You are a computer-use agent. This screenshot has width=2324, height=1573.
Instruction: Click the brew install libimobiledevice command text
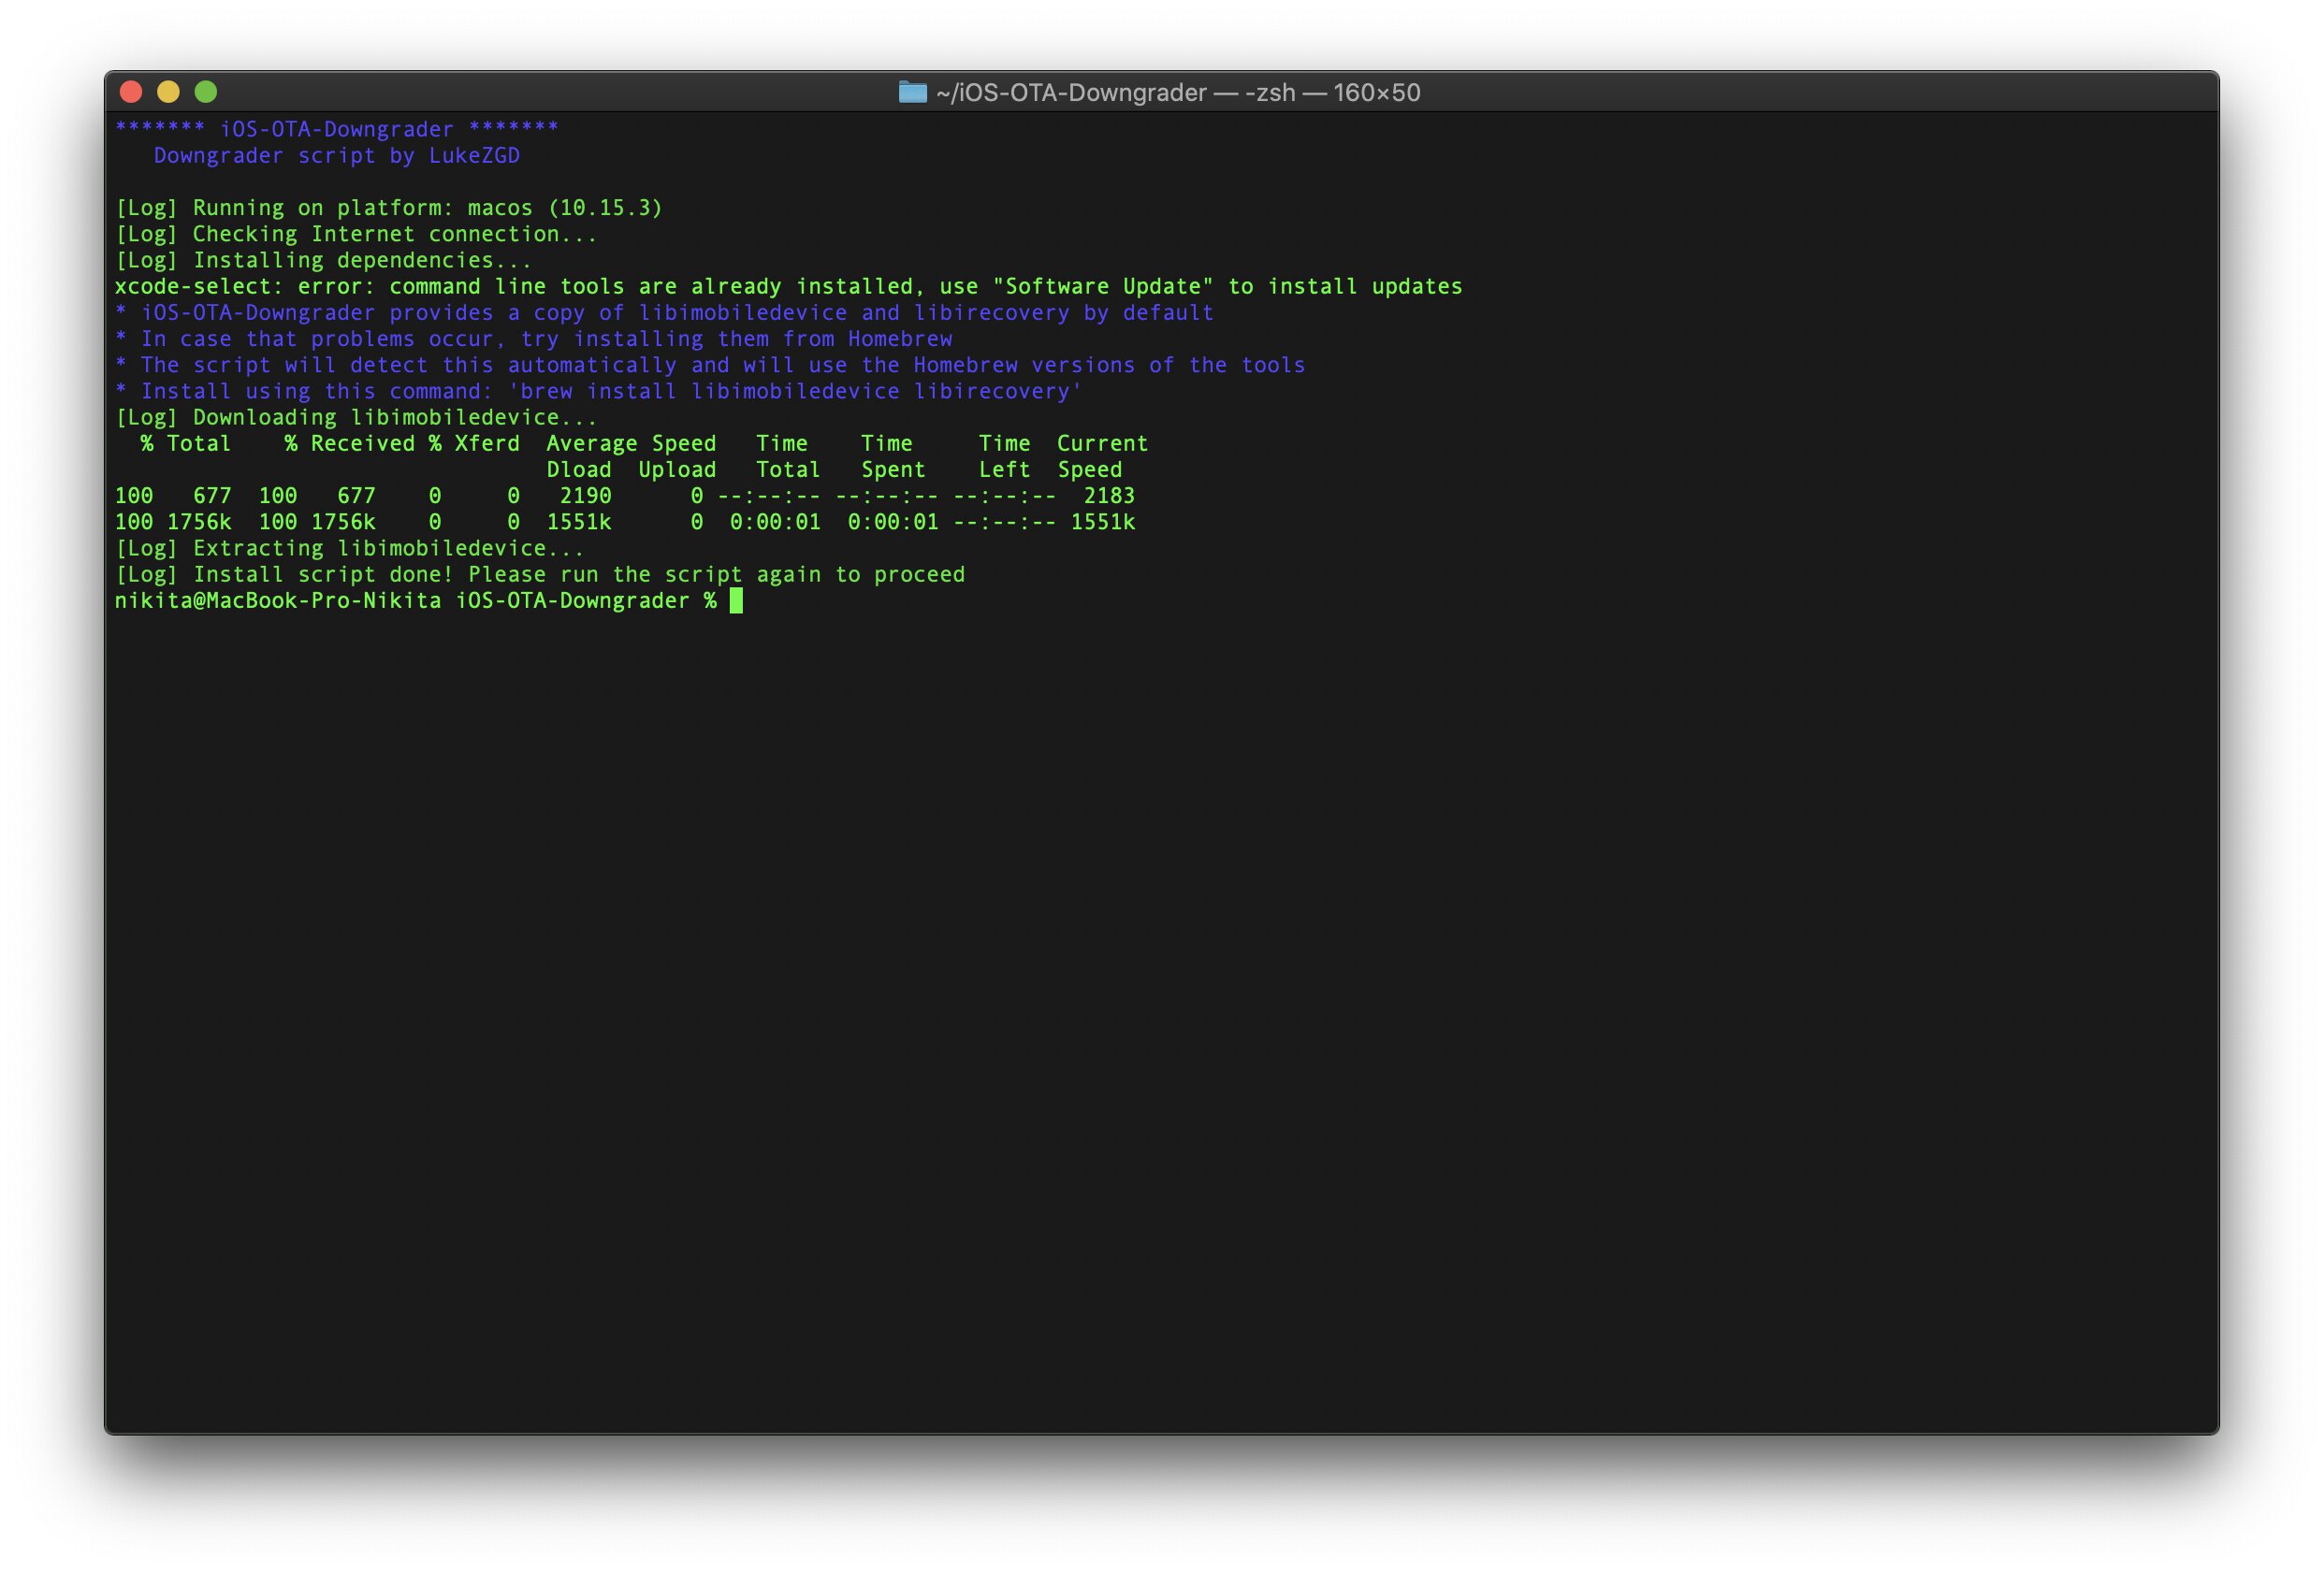tap(795, 392)
